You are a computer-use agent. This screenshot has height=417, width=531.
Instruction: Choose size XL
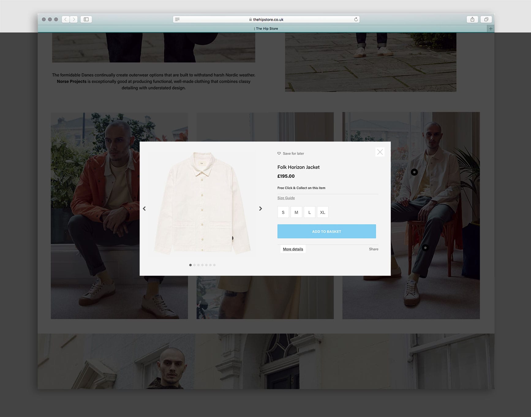[x=323, y=212]
